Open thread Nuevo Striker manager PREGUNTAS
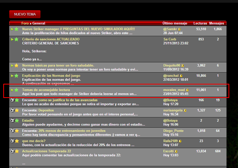Viewport: 238px width, 168px height. click(78, 29)
